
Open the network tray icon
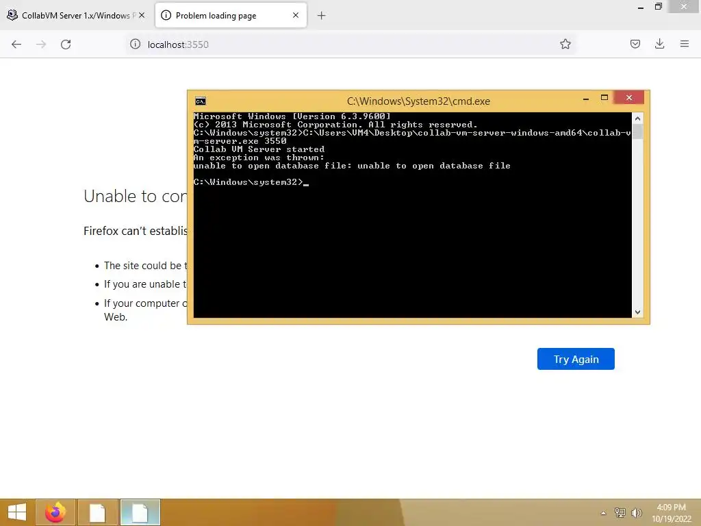point(620,512)
